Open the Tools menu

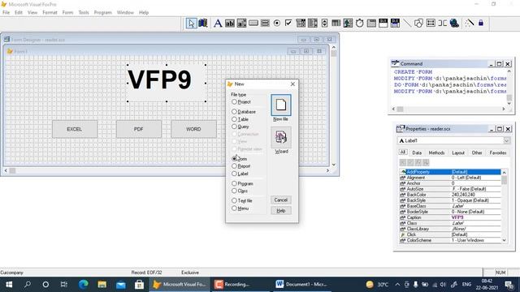click(84, 12)
